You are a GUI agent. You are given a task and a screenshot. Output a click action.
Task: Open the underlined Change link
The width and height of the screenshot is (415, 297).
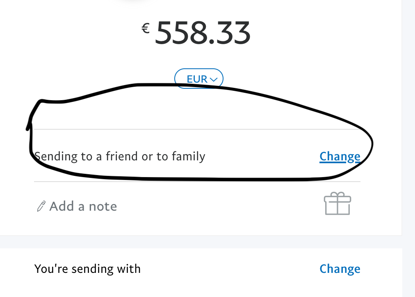click(340, 157)
